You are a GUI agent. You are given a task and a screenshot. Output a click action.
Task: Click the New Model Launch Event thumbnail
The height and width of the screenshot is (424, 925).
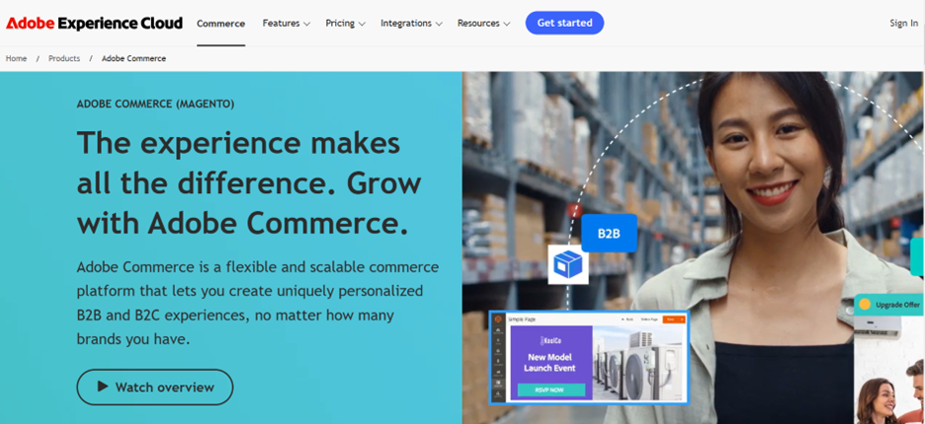[x=551, y=363]
